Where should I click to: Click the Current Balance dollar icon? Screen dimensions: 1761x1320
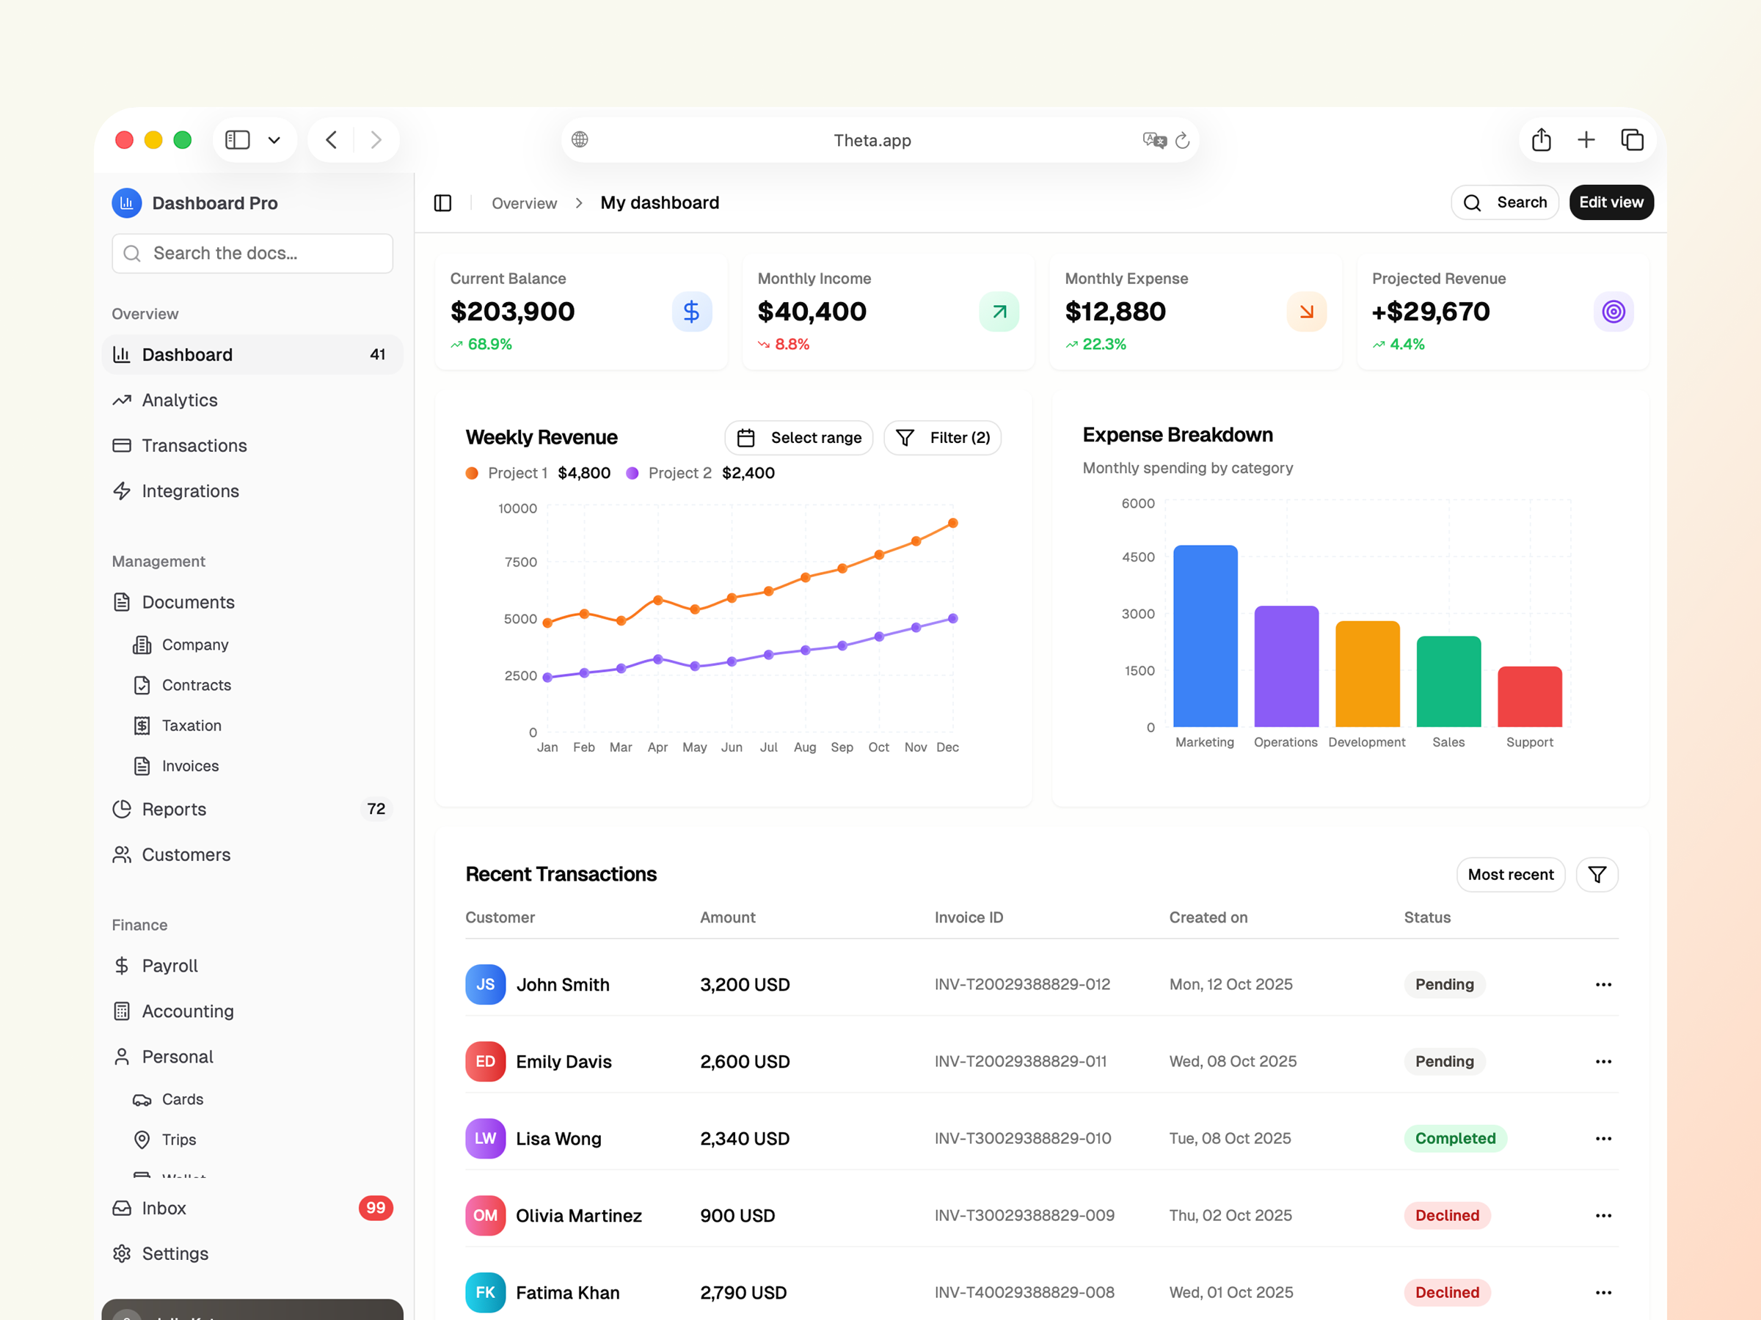click(691, 311)
